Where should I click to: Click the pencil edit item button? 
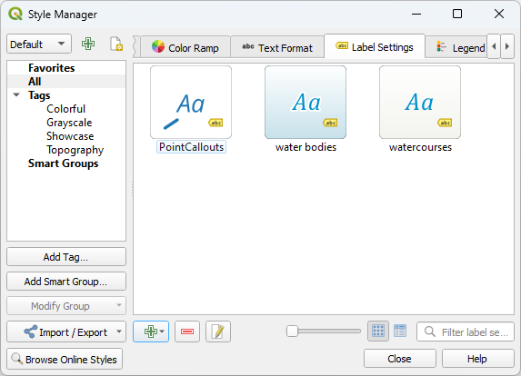coord(218,331)
